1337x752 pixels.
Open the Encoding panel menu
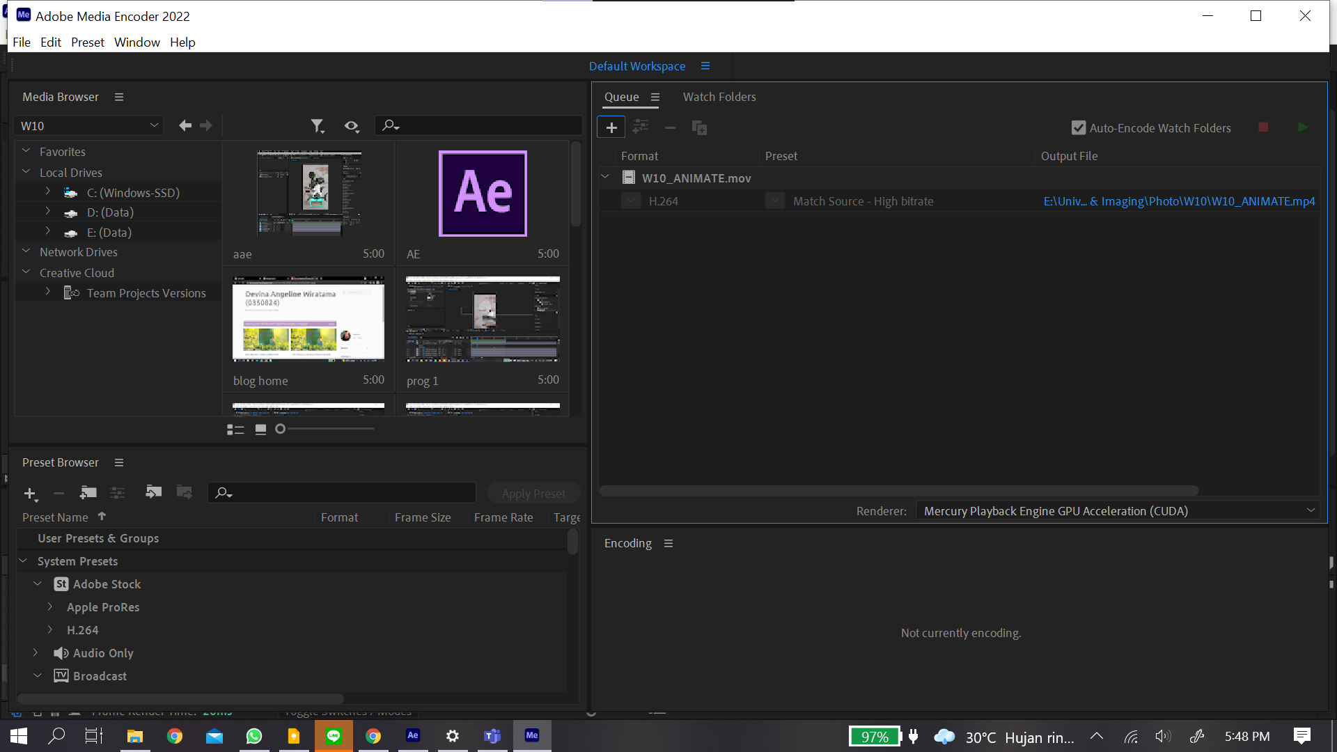pos(668,543)
